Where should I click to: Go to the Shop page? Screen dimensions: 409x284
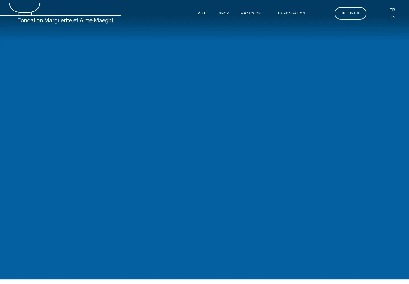(224, 13)
